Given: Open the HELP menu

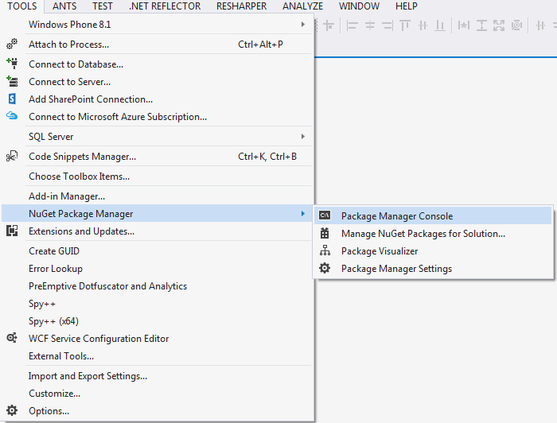Looking at the screenshot, I should tap(407, 6).
